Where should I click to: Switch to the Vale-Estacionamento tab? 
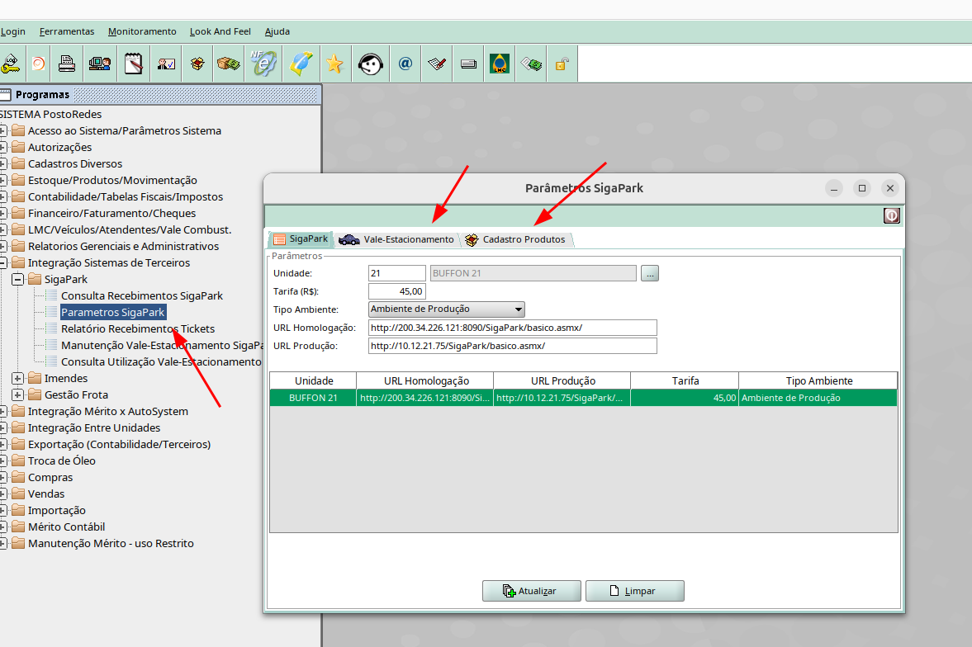pos(397,239)
